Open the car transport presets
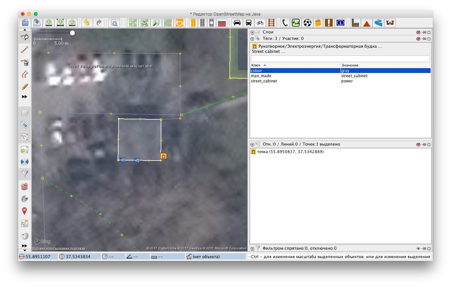 coord(237,23)
